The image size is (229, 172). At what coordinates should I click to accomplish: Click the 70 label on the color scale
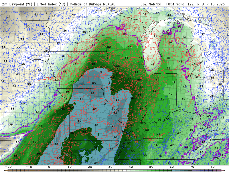tap(192, 167)
